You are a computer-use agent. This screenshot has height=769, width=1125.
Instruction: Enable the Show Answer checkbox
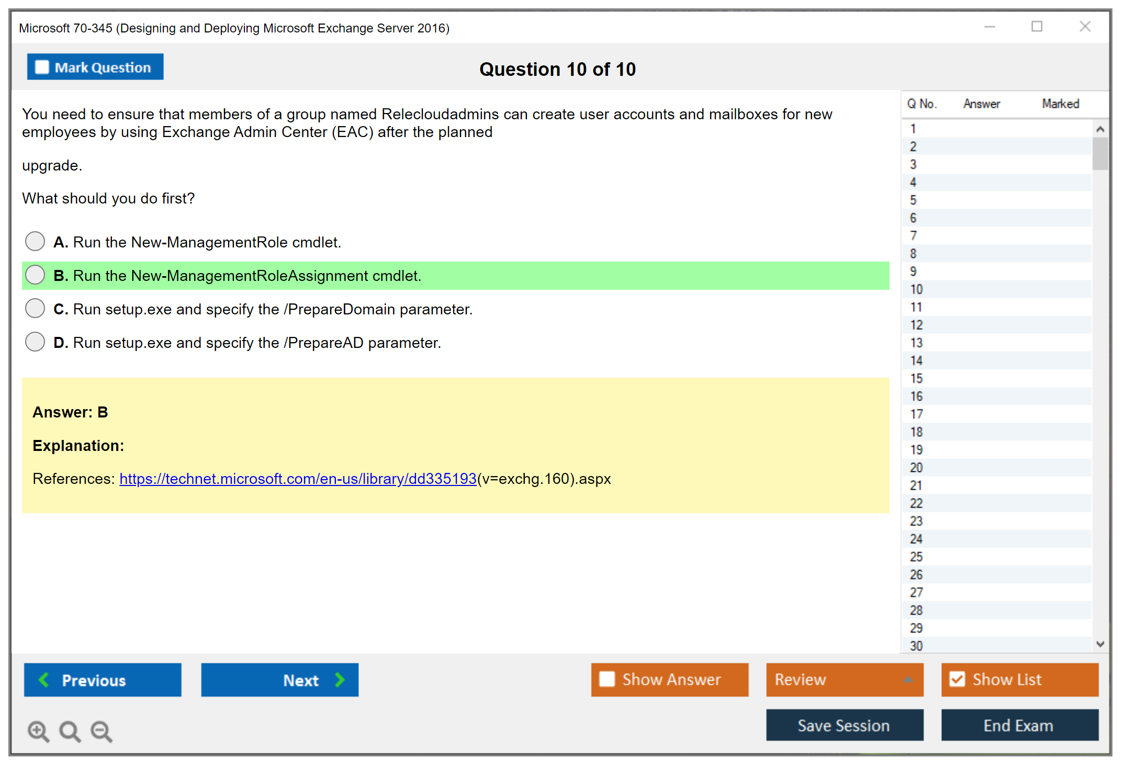coord(607,679)
